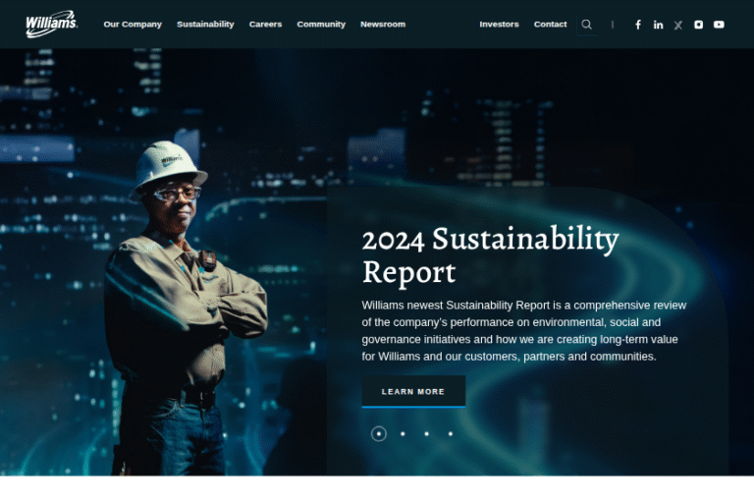Expand the Sustainability navigation menu

tap(205, 24)
